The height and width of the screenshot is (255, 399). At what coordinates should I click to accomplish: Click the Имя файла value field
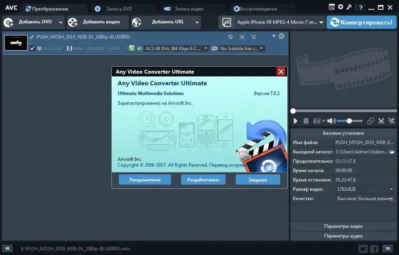point(365,142)
